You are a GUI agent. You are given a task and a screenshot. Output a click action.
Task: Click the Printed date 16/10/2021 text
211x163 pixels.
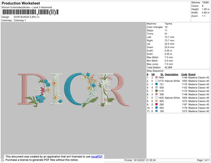point(140,160)
